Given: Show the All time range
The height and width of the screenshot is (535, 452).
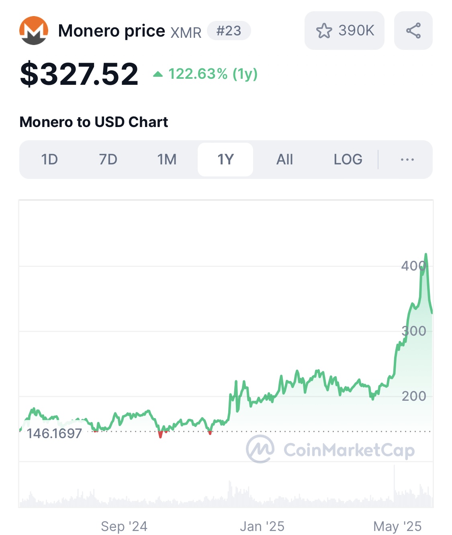Looking at the screenshot, I should (x=284, y=160).
